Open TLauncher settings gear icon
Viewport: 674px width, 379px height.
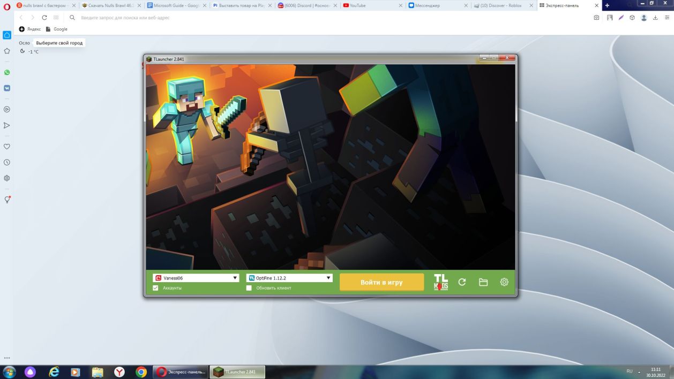click(x=504, y=282)
